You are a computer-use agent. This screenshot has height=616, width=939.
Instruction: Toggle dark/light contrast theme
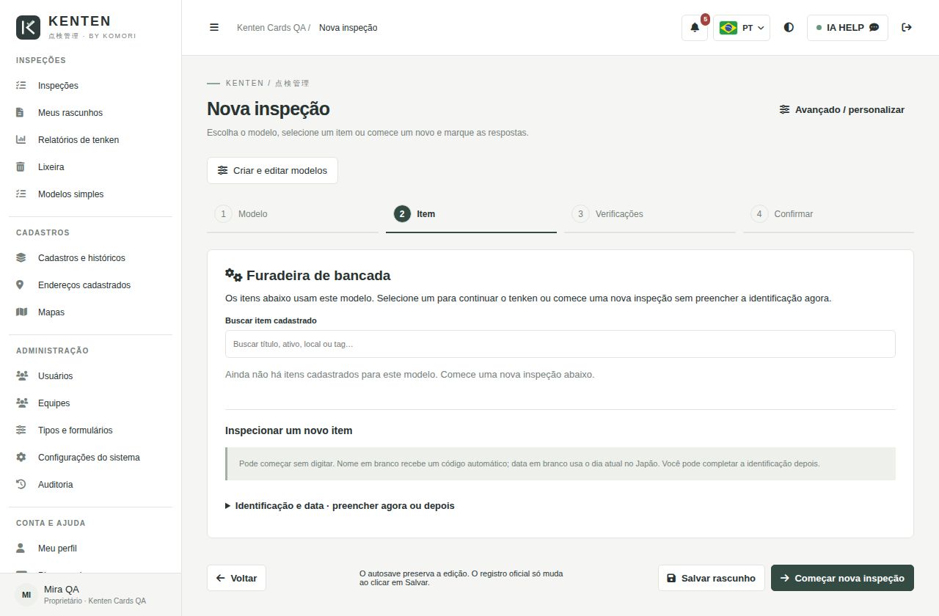(x=789, y=28)
